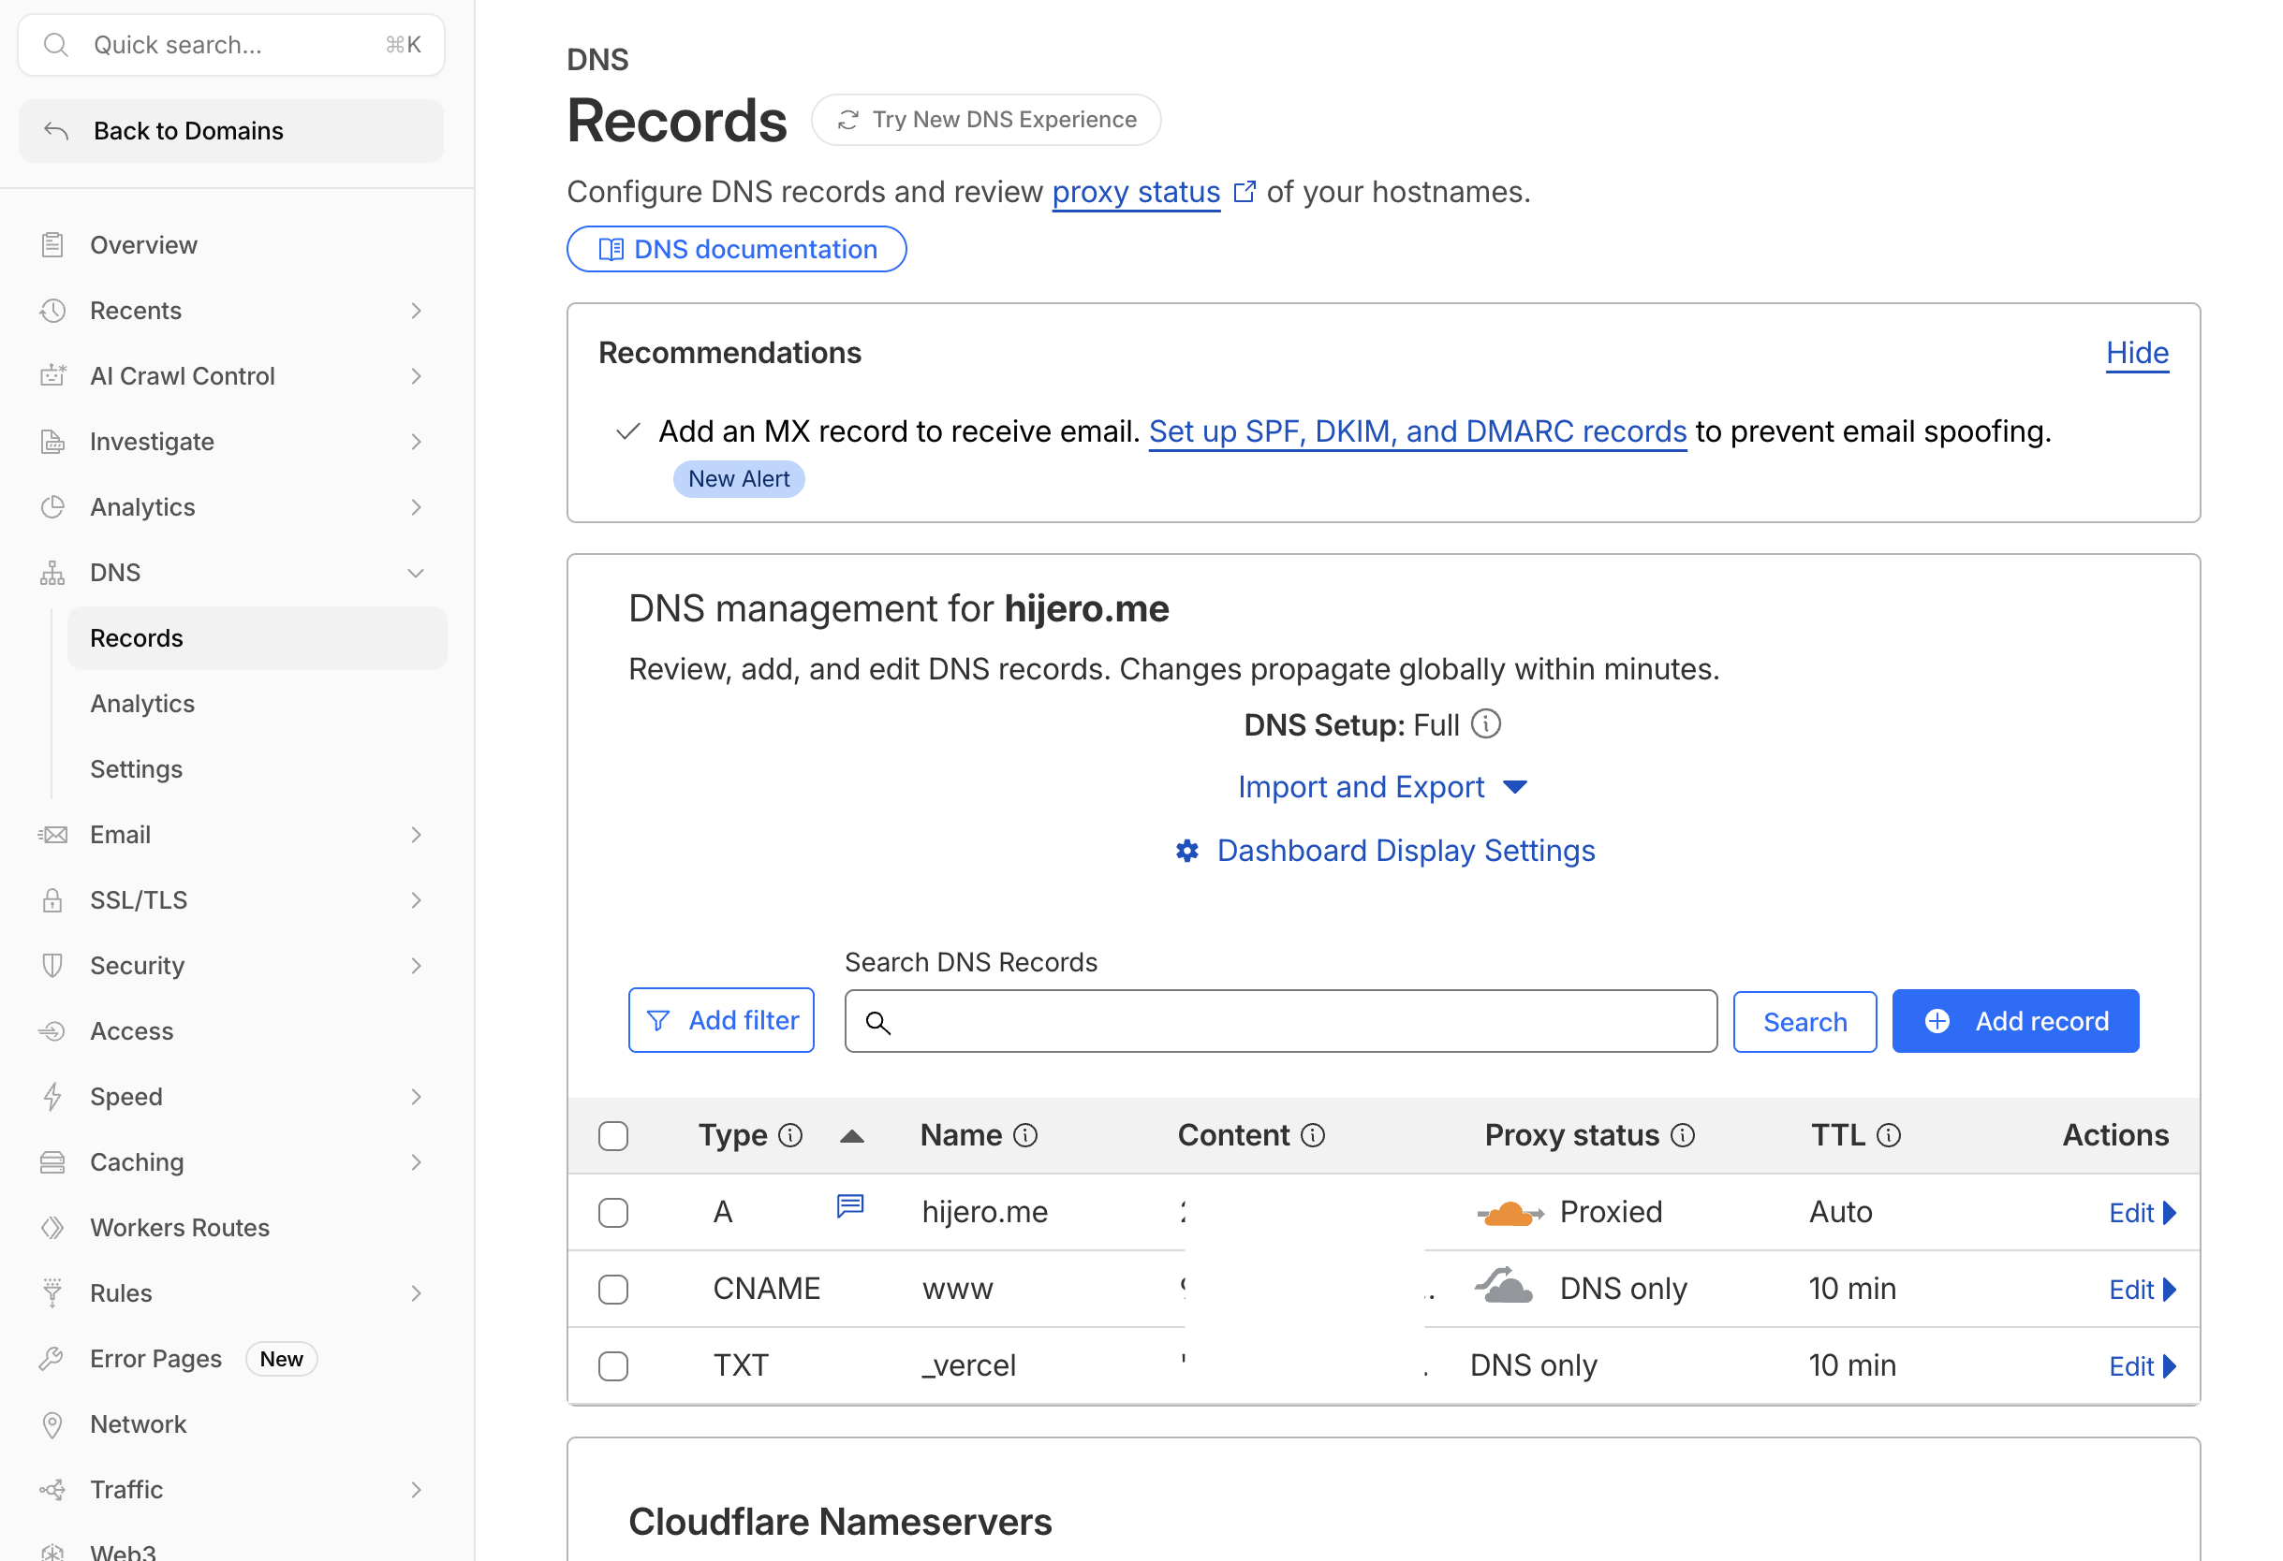Focus the Search DNS Records input field

click(1281, 1021)
